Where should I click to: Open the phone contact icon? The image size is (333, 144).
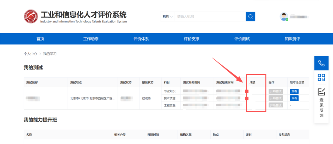click(321, 63)
